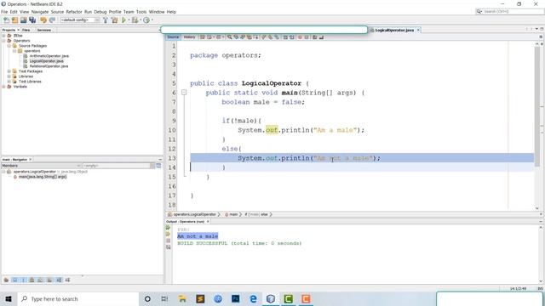The width and height of the screenshot is (545, 306).
Task: Toggle Show Inherited Members in Navigator
Action: point(6,280)
